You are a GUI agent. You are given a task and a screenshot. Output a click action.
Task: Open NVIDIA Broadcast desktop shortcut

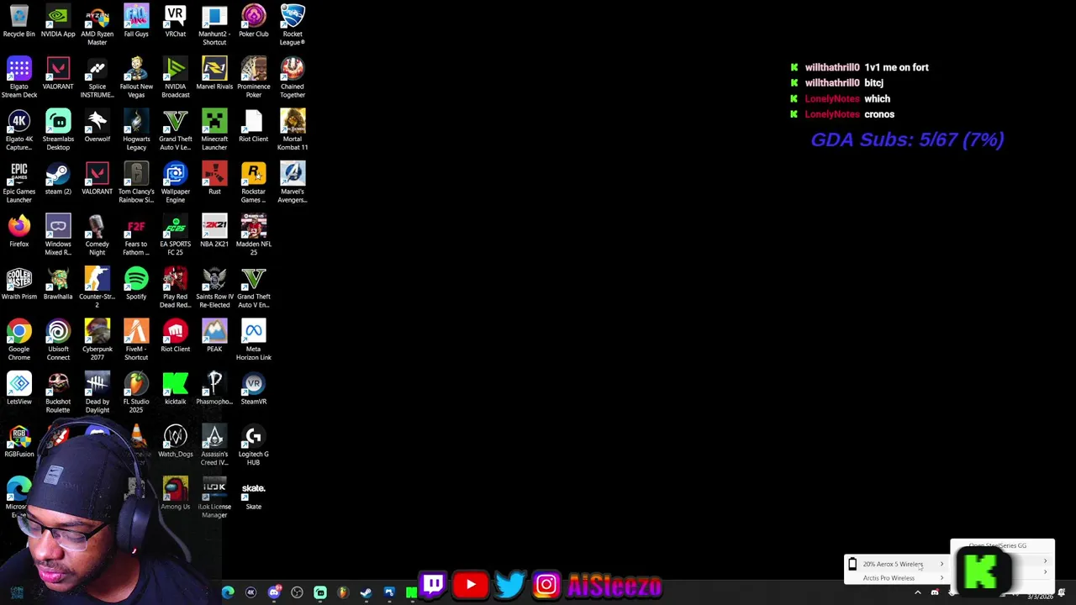tap(175, 78)
